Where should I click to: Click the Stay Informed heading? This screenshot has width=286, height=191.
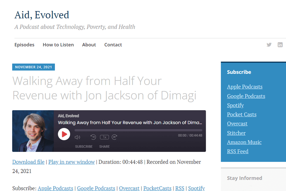click(244, 178)
